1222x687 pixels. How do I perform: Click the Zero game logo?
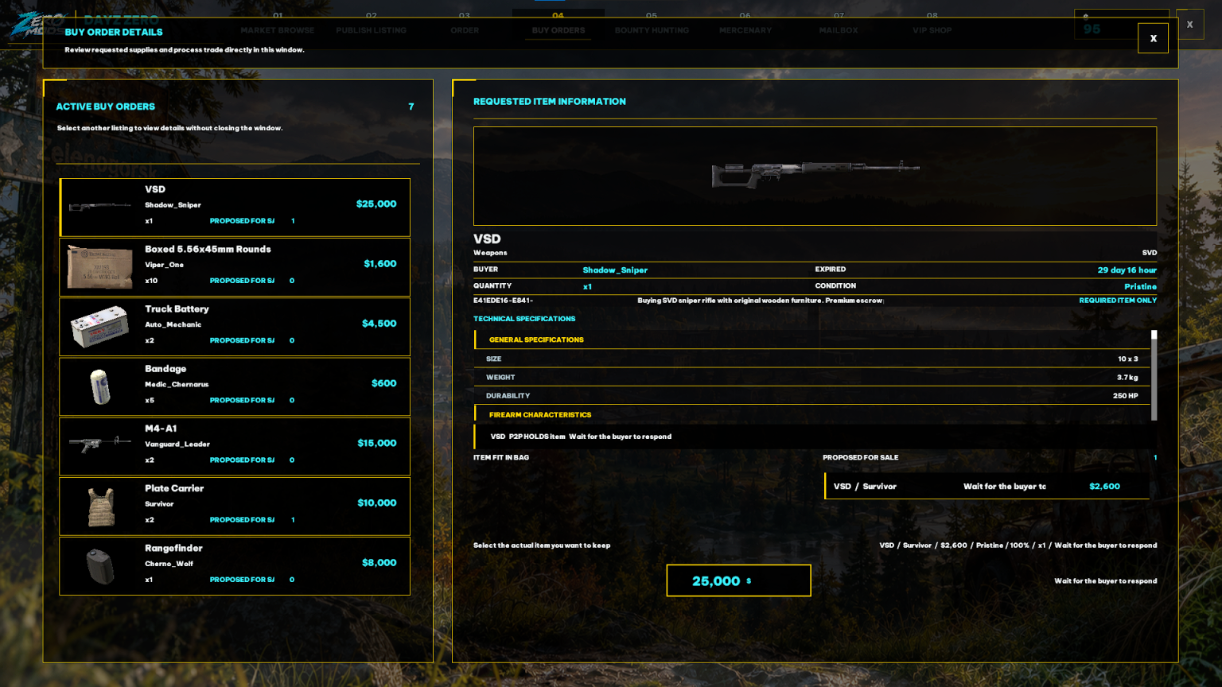36,24
